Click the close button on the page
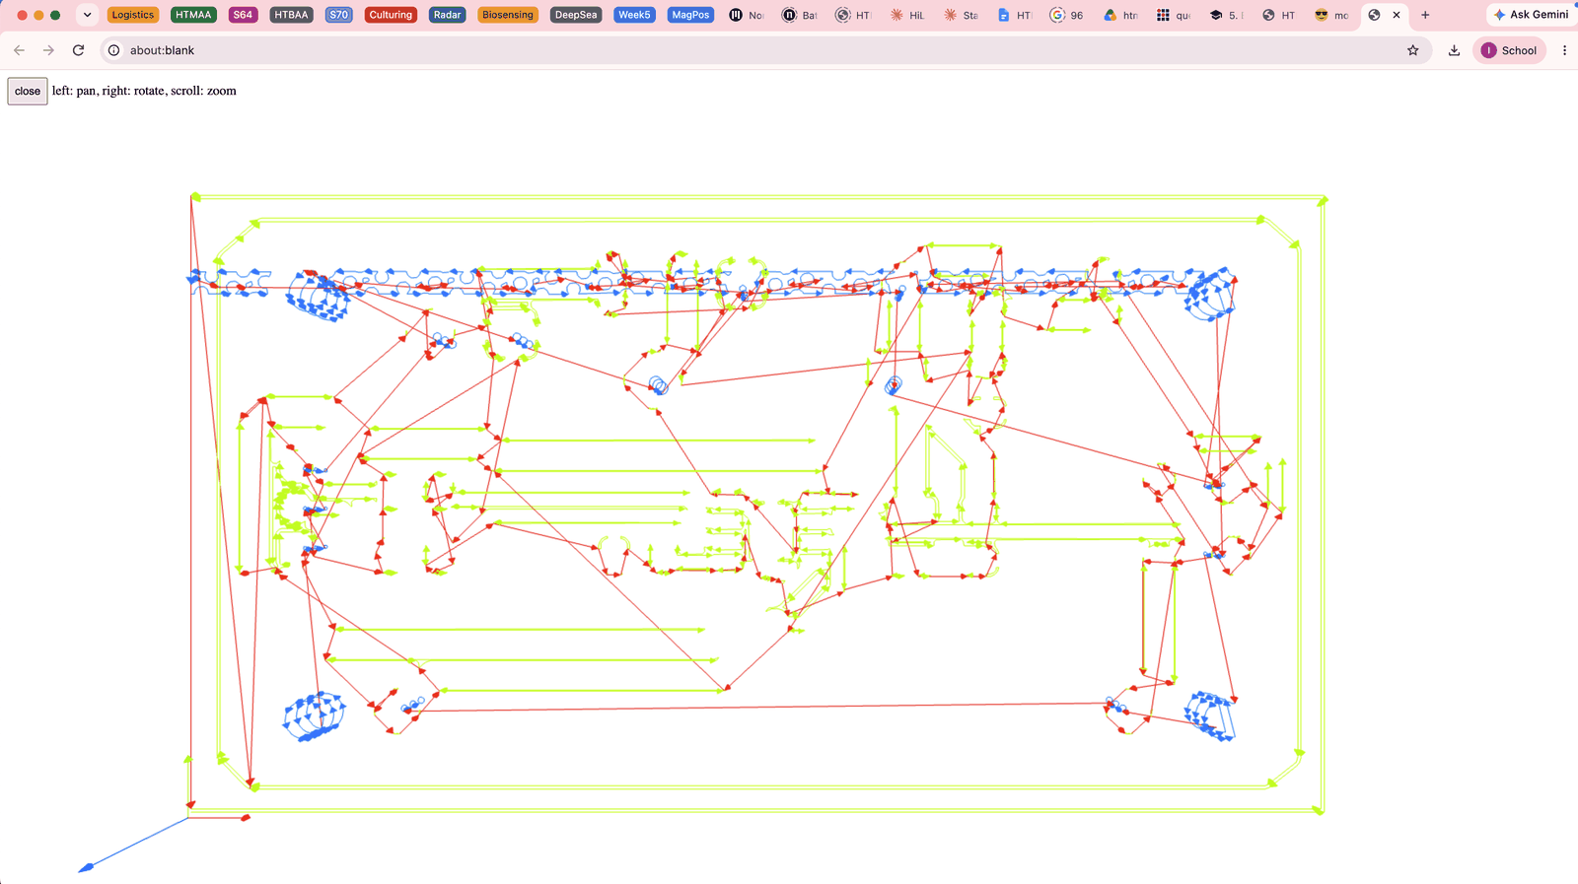The width and height of the screenshot is (1578, 884). pyautogui.click(x=28, y=91)
